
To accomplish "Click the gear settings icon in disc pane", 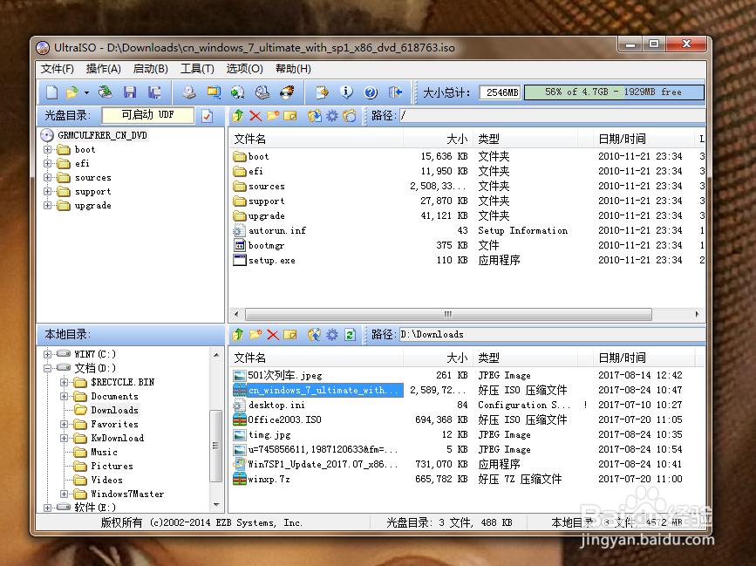I will [332, 116].
